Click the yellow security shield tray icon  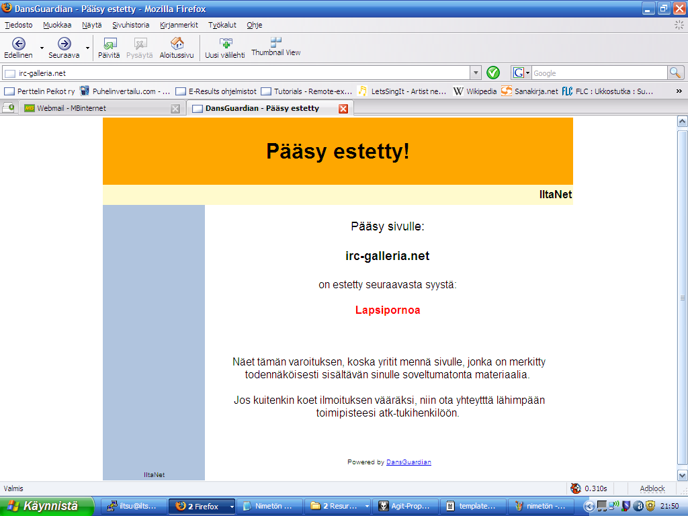(x=650, y=506)
